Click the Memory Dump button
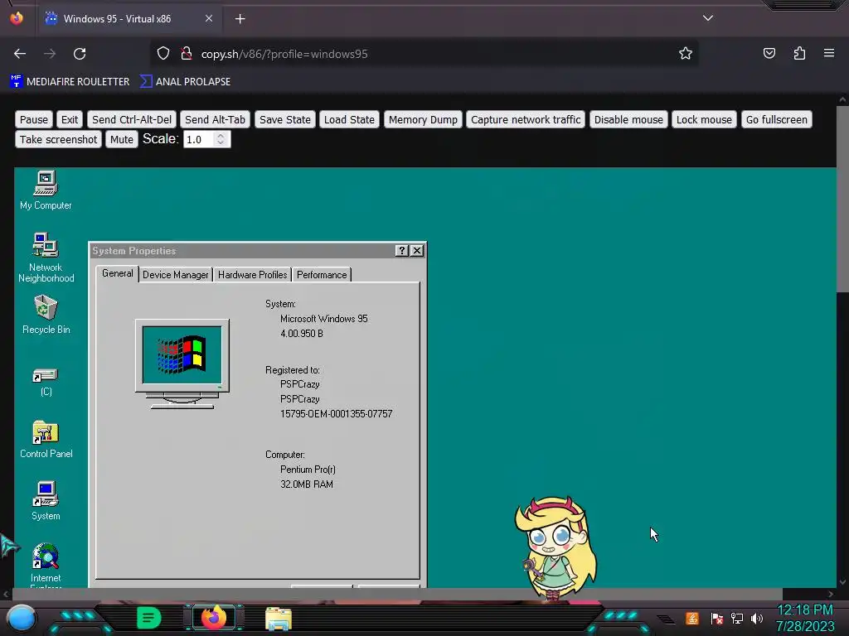Image resolution: width=849 pixels, height=636 pixels. click(x=423, y=119)
